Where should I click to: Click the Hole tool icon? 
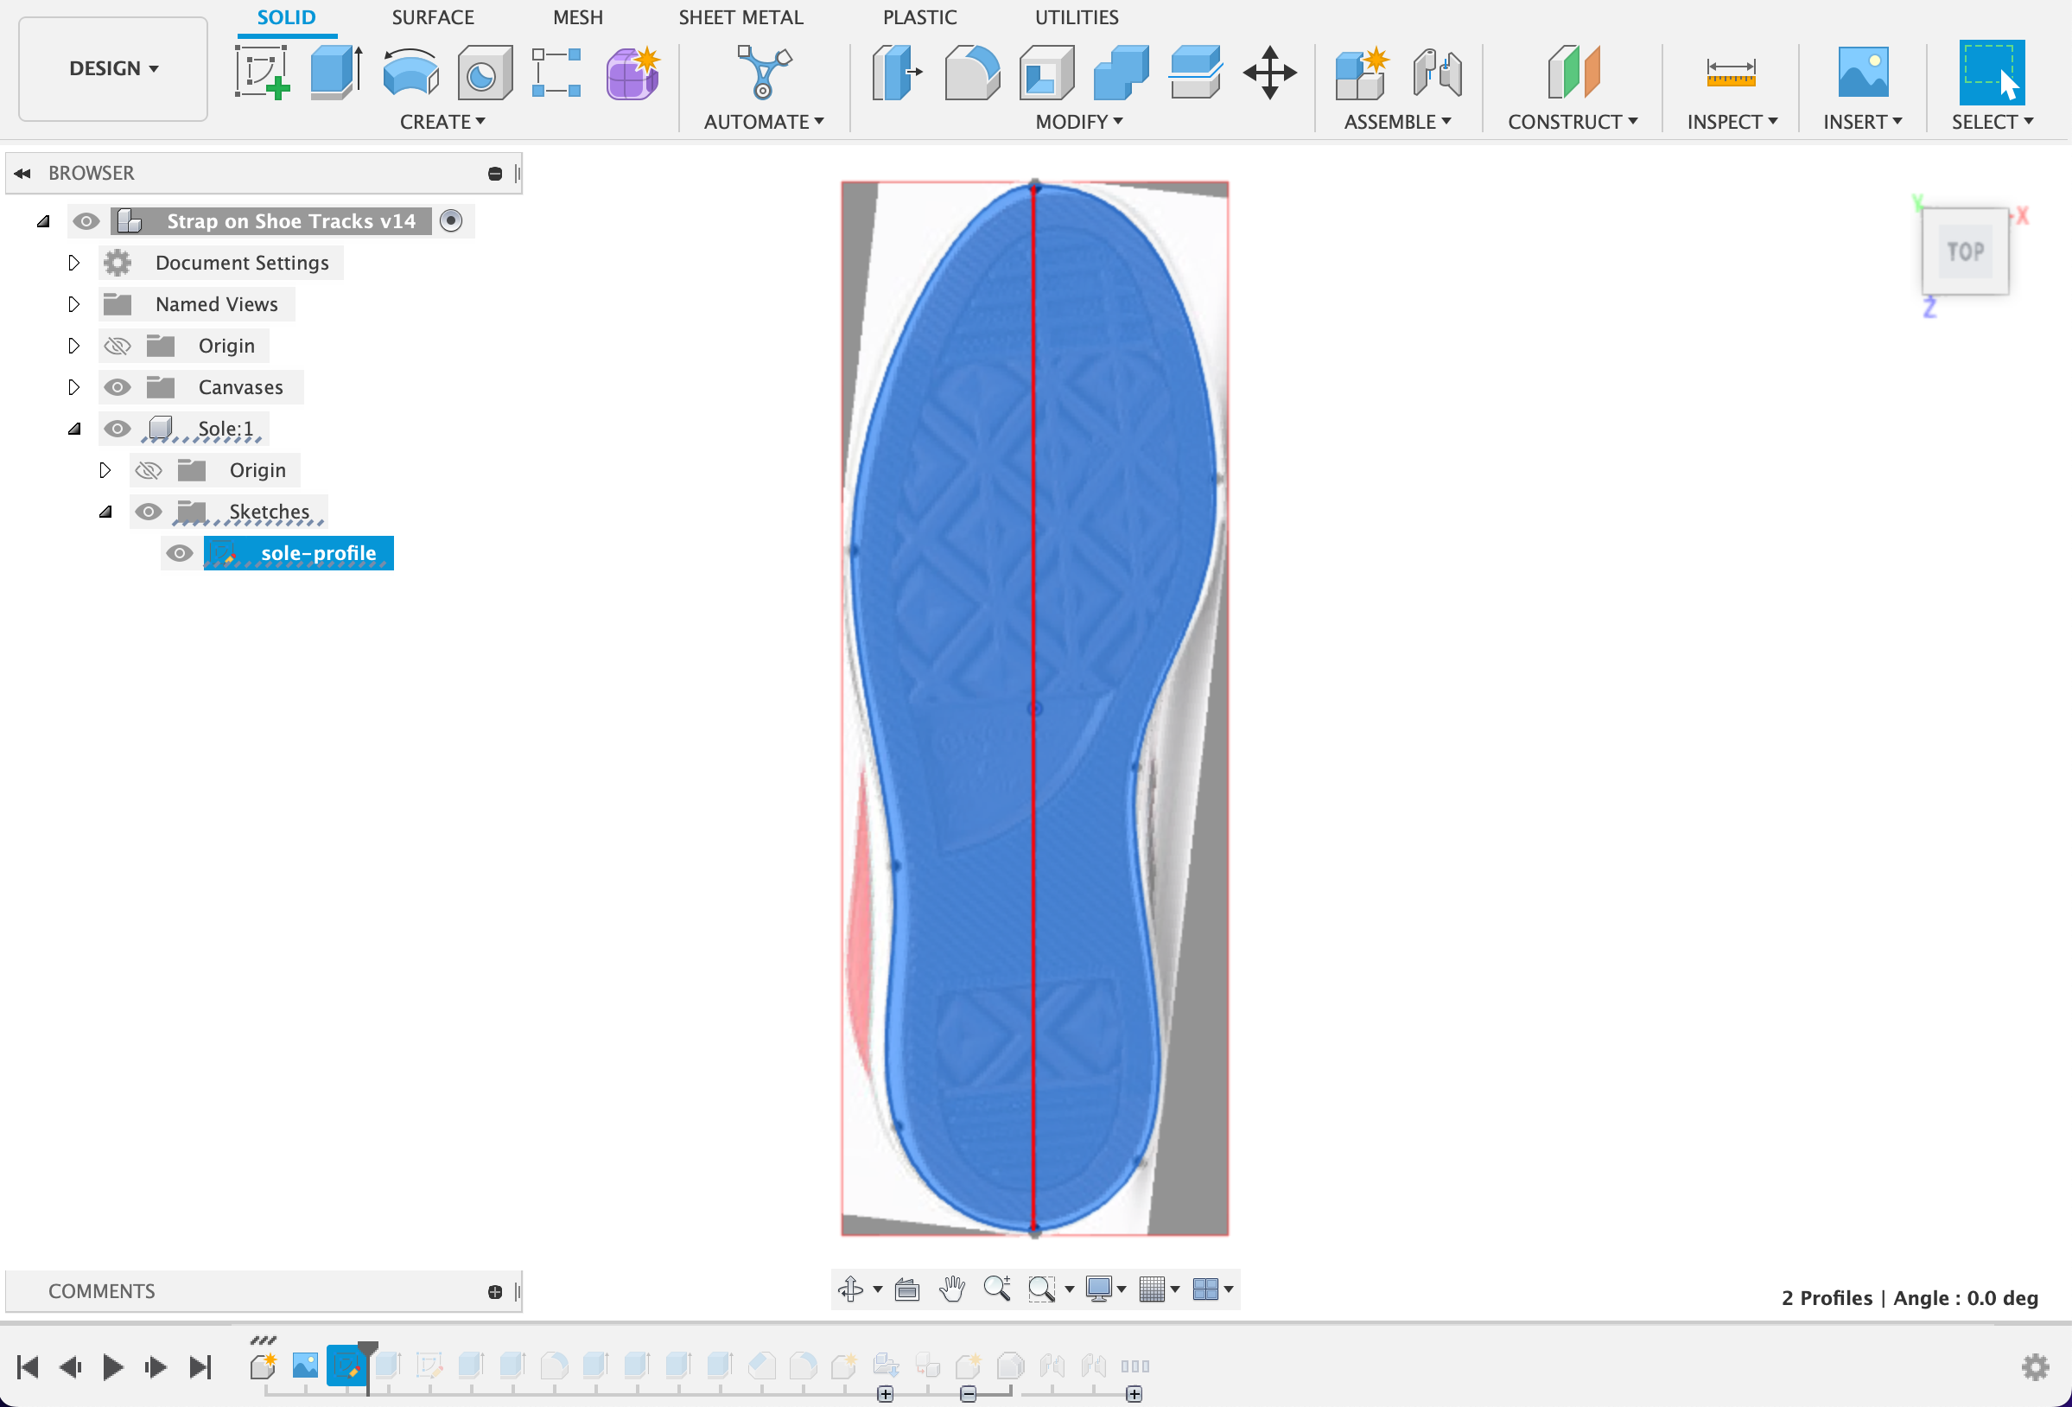click(x=484, y=73)
